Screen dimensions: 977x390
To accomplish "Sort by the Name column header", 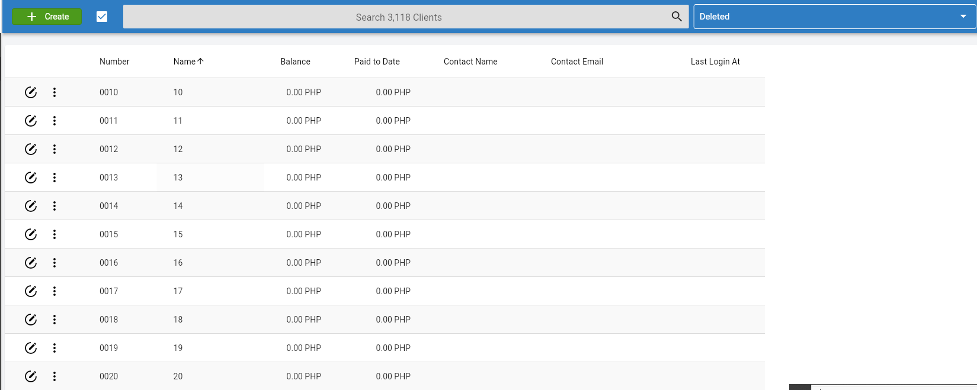I will click(x=184, y=62).
